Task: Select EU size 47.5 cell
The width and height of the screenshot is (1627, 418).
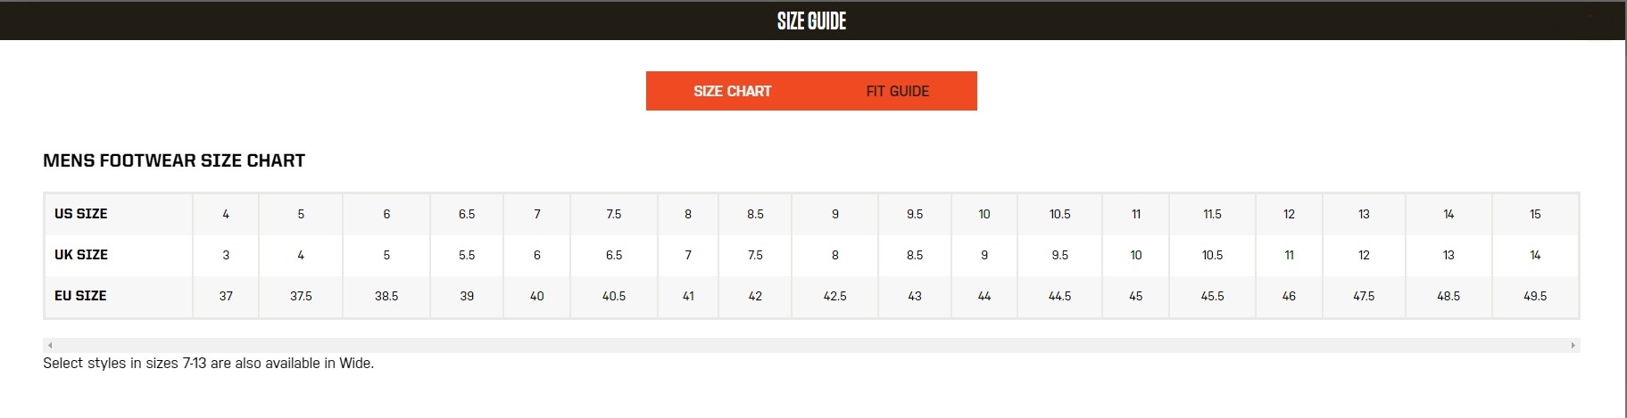Action: [x=1364, y=296]
